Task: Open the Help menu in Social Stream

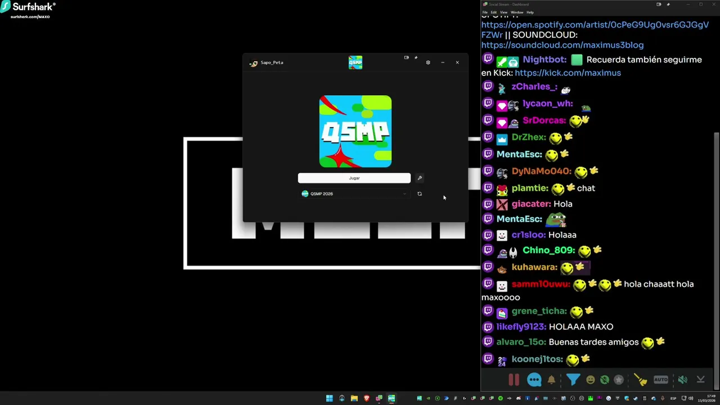Action: 530,12
